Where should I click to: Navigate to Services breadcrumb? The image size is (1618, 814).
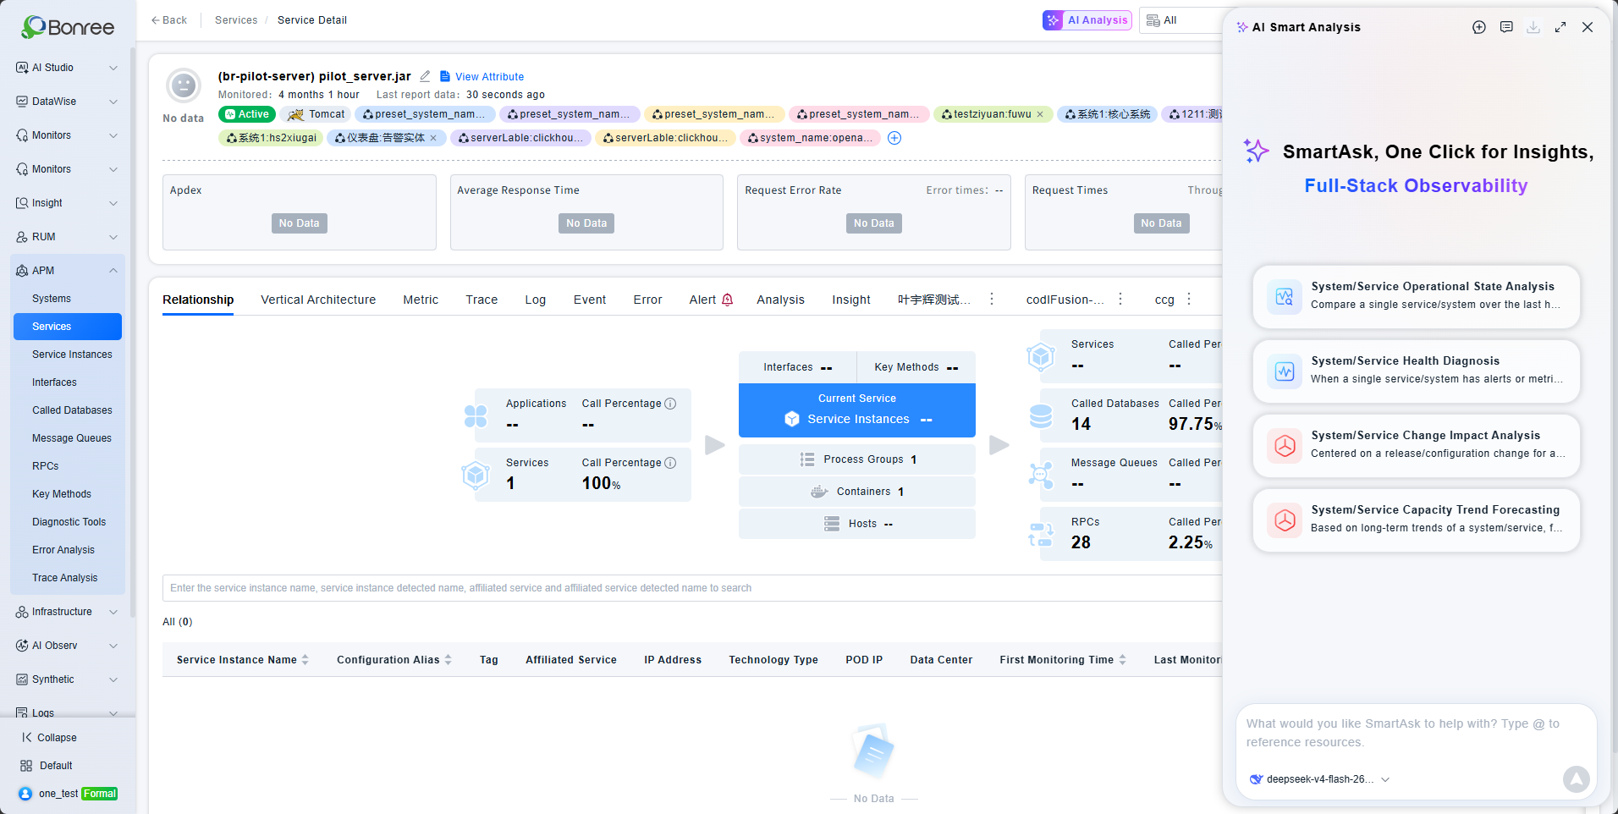tap(236, 20)
